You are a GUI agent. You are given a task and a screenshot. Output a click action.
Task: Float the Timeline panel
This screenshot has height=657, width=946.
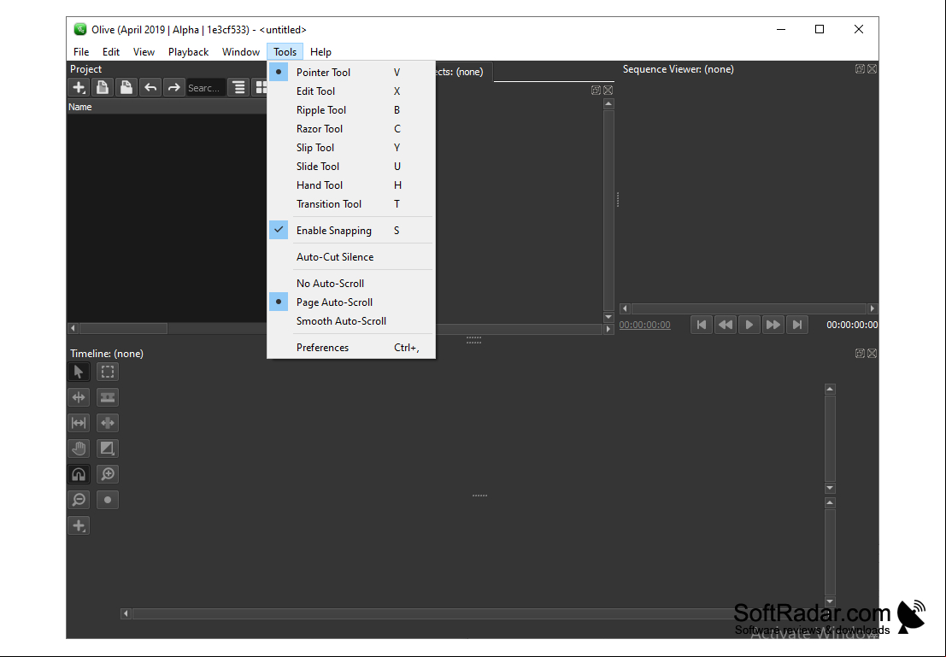point(860,354)
